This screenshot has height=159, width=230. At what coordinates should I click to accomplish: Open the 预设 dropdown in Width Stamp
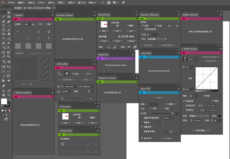199,116
